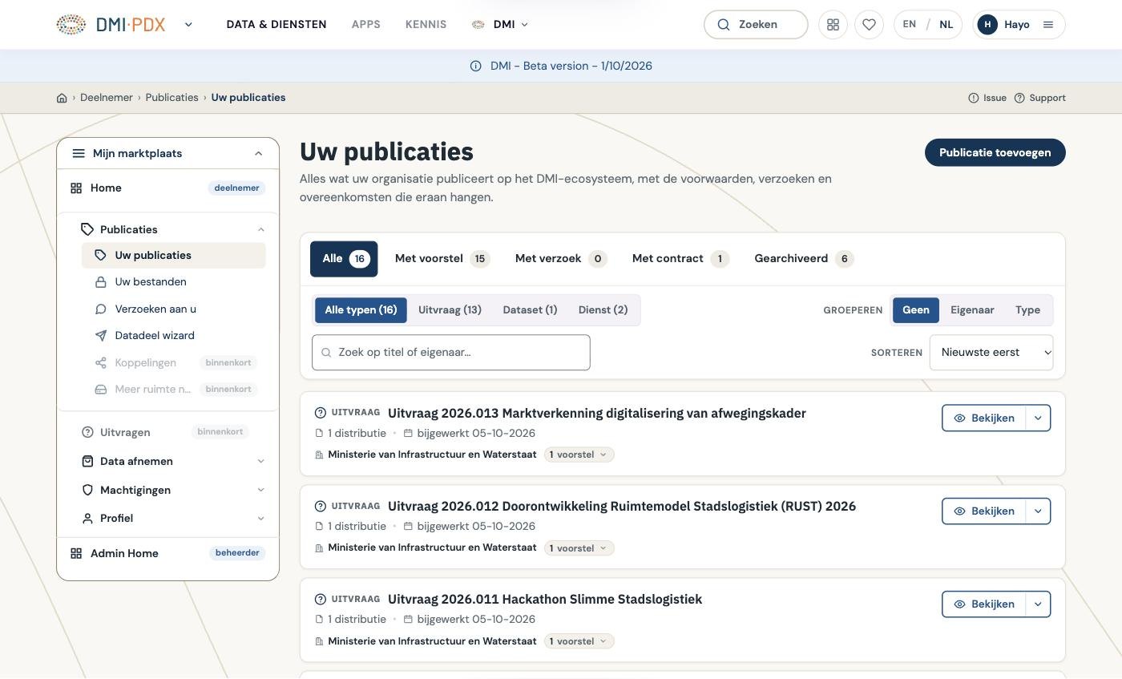Click magnifier icon in header Zoeken box
The height and width of the screenshot is (679, 1122).
[724, 24]
